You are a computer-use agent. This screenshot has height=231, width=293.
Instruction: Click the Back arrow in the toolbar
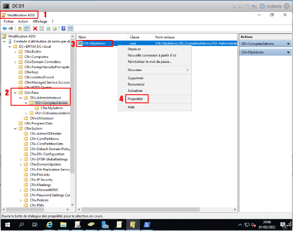4,29
